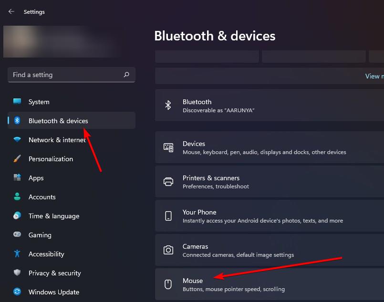Screen dimensions: 384x302
Task: Click the back arrow in Settings
Action: (11, 11)
